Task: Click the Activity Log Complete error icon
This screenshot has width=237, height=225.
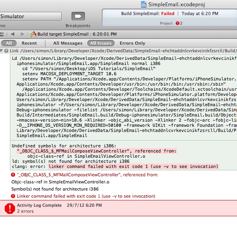Action: coord(9,208)
